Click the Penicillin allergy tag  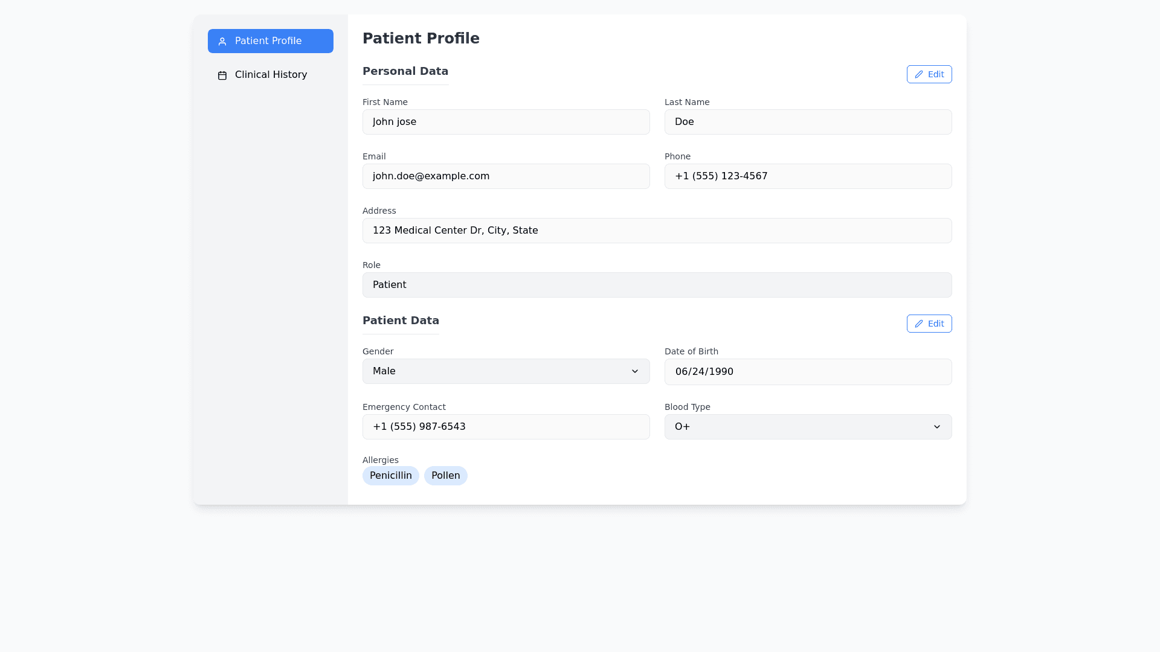pyautogui.click(x=391, y=476)
